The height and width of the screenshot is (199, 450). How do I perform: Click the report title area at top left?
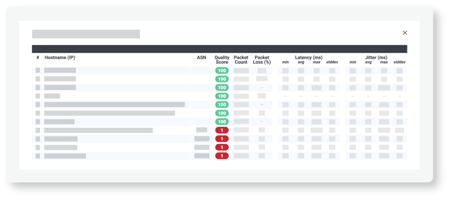click(x=86, y=34)
